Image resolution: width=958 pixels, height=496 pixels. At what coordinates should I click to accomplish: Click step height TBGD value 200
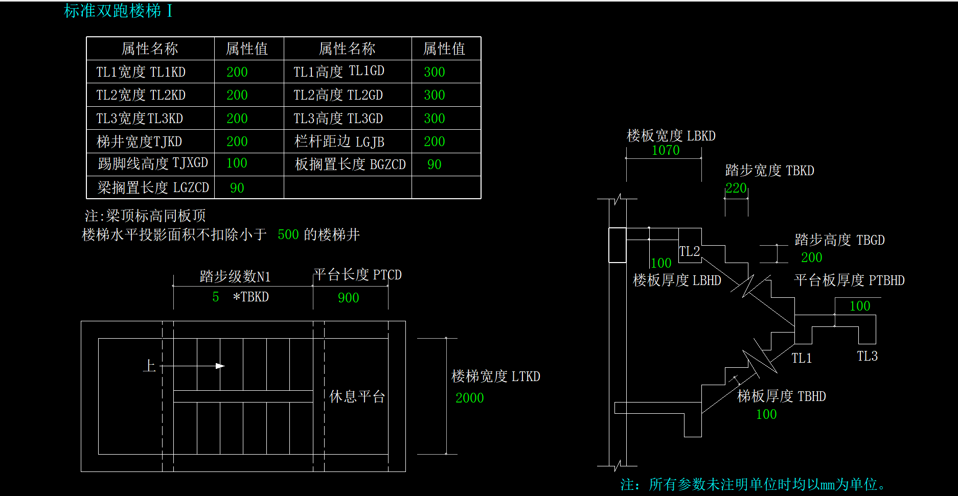click(812, 257)
